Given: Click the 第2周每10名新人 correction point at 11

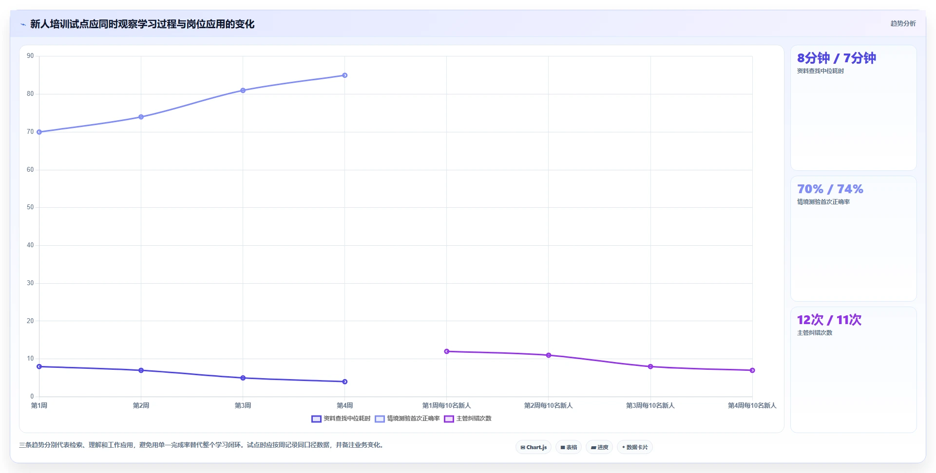Looking at the screenshot, I should click(549, 355).
